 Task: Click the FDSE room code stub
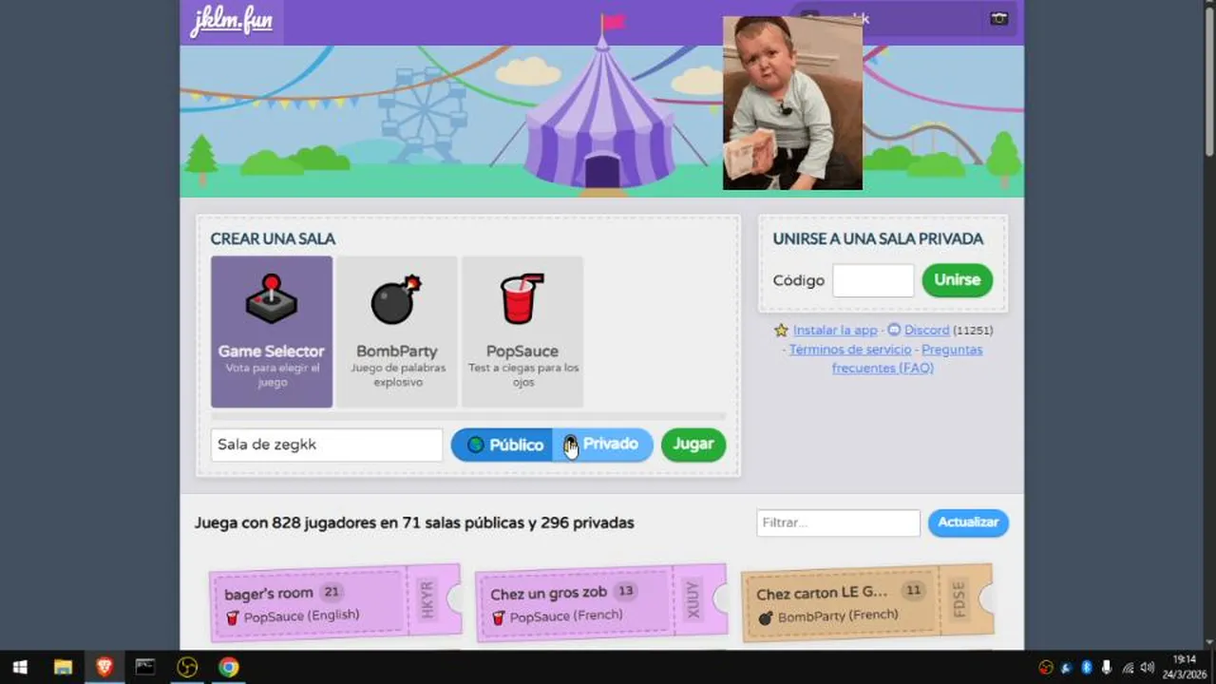click(x=959, y=599)
